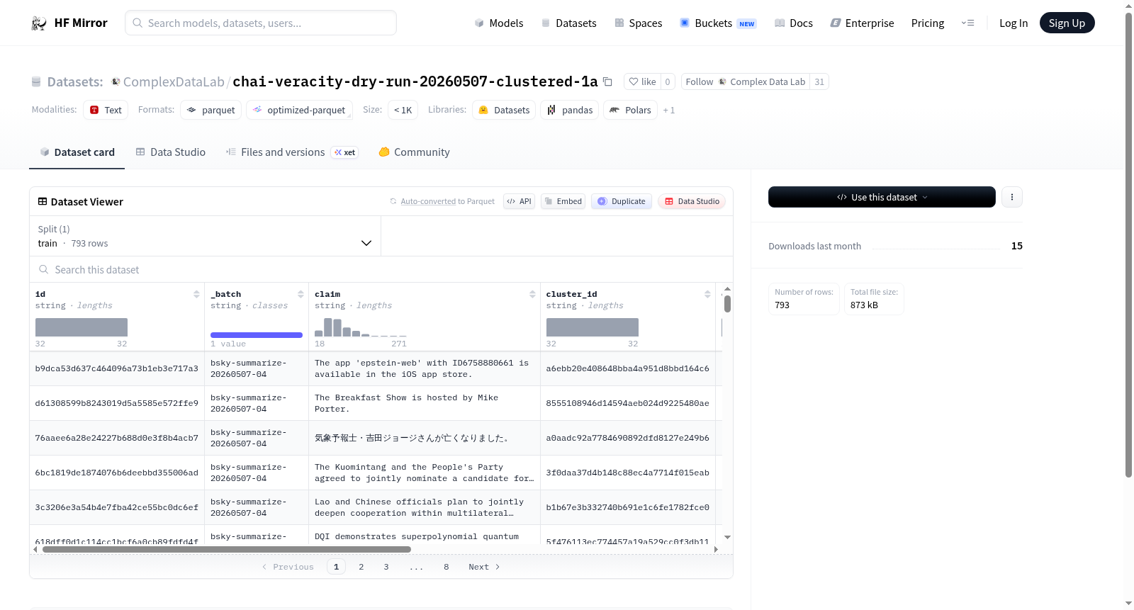The image size is (1134, 610).
Task: Click the ComplexDataLab avatar icon in the title
Action: [x=116, y=82]
